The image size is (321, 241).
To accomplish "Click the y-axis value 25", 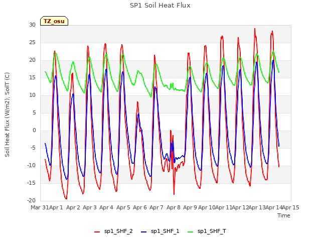I will tap(32, 42).
